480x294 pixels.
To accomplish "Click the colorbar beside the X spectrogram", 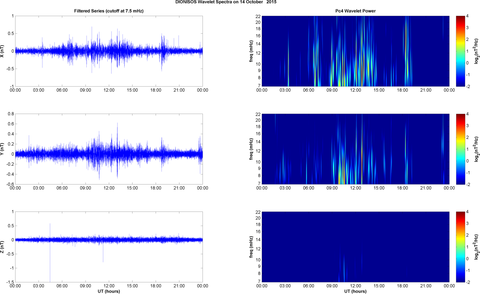I will tap(460, 51).
